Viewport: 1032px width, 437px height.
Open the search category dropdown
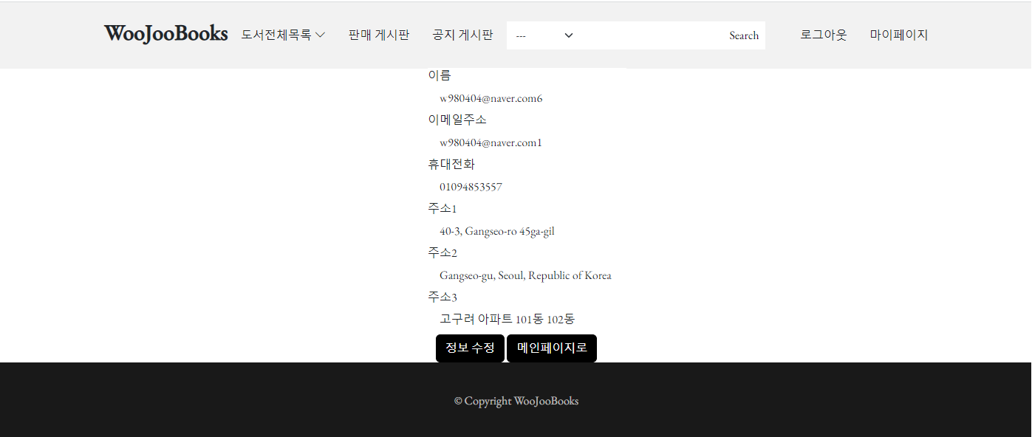point(544,35)
